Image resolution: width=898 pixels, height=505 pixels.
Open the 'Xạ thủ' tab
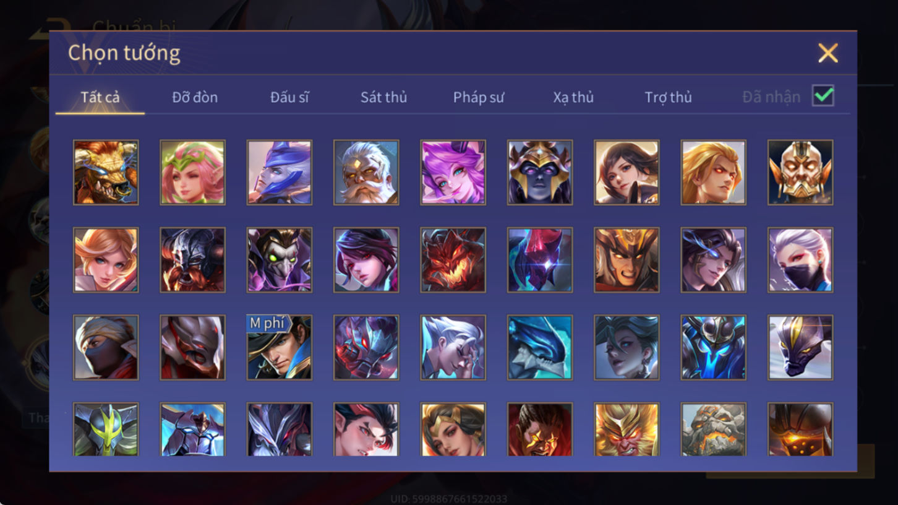(x=573, y=97)
